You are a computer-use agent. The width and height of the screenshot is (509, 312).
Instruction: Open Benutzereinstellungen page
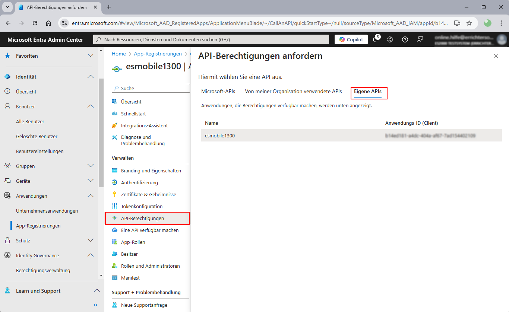40,151
